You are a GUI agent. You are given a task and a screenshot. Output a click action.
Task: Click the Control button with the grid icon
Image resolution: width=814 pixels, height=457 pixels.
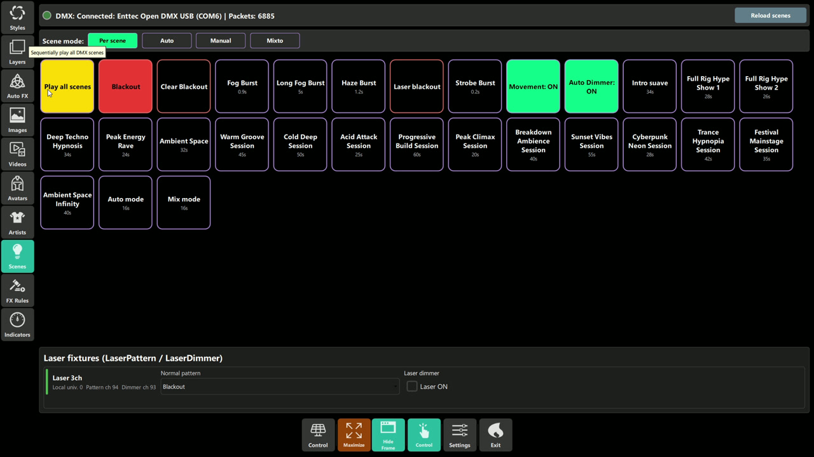click(318, 435)
